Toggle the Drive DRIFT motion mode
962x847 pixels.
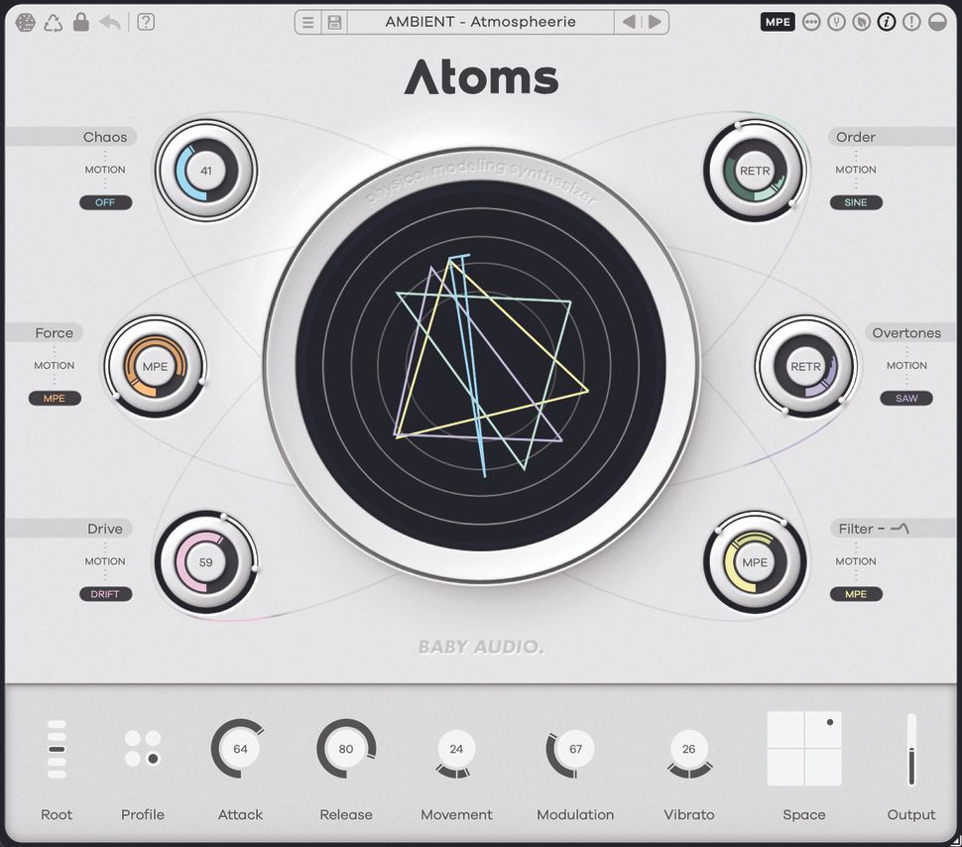coord(105,594)
